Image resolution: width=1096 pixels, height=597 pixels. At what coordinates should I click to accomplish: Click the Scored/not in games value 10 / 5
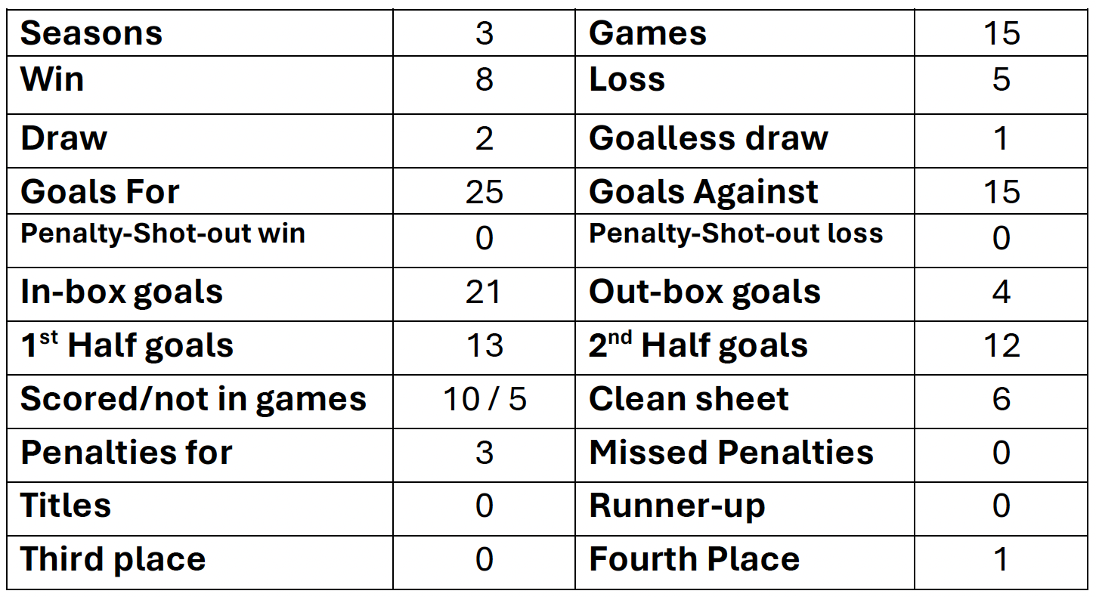point(485,399)
